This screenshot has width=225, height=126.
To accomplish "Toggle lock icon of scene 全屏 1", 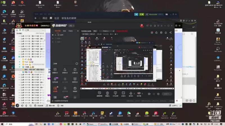I will 55,35.
